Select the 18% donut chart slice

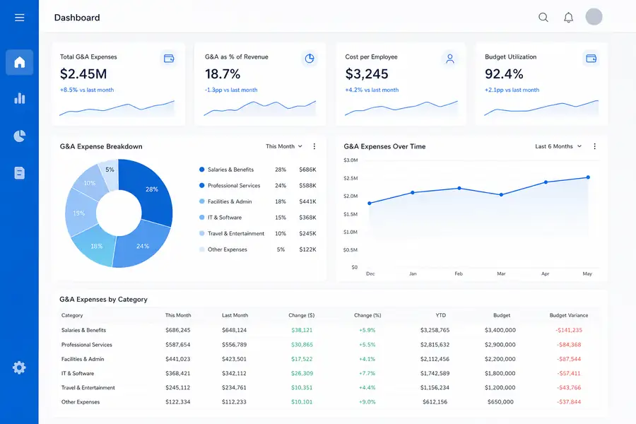97,246
